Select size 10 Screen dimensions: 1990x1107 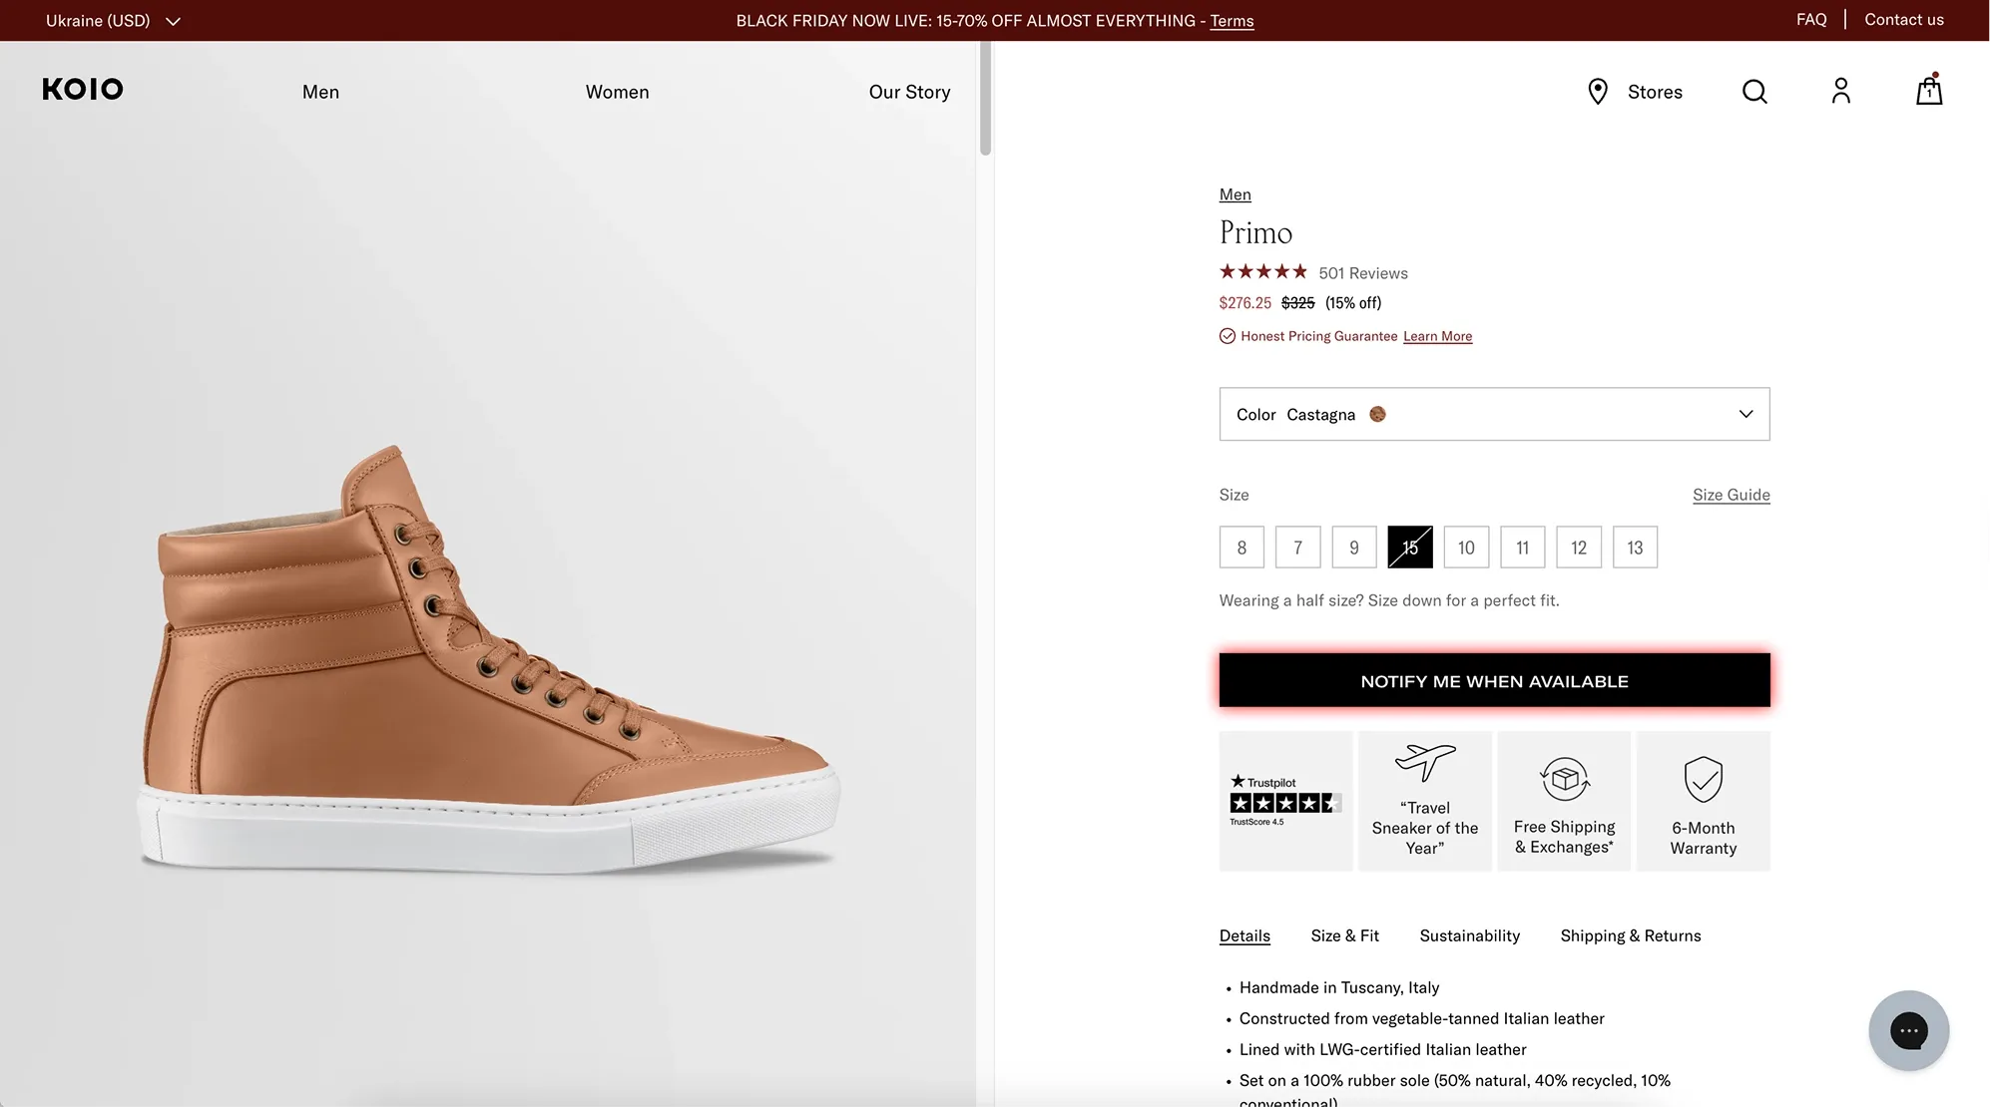pyautogui.click(x=1466, y=547)
